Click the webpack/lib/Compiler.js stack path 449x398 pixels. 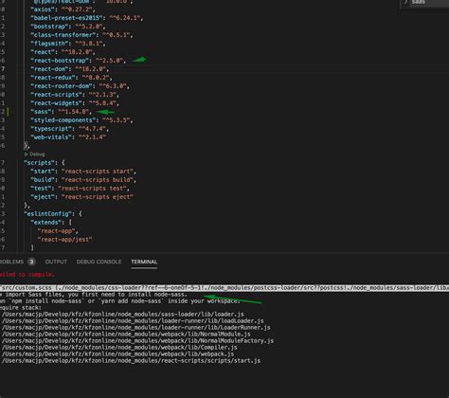(119, 348)
